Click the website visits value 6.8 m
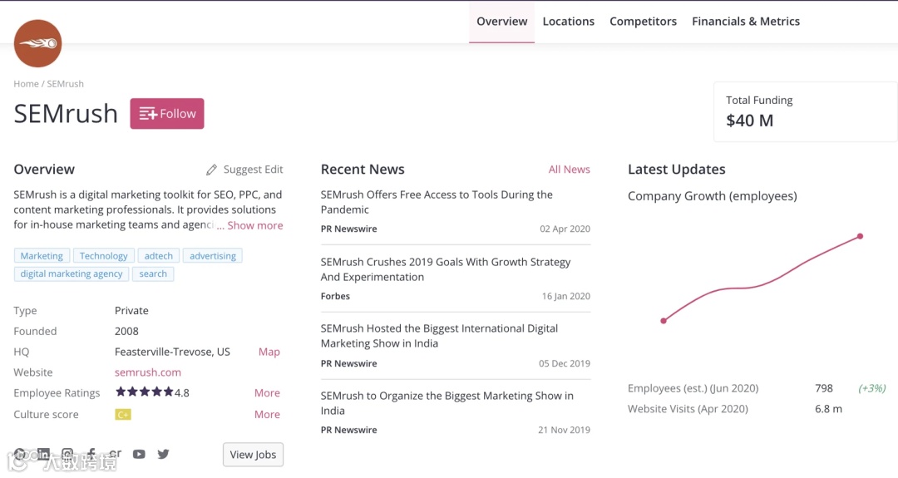 tap(828, 409)
